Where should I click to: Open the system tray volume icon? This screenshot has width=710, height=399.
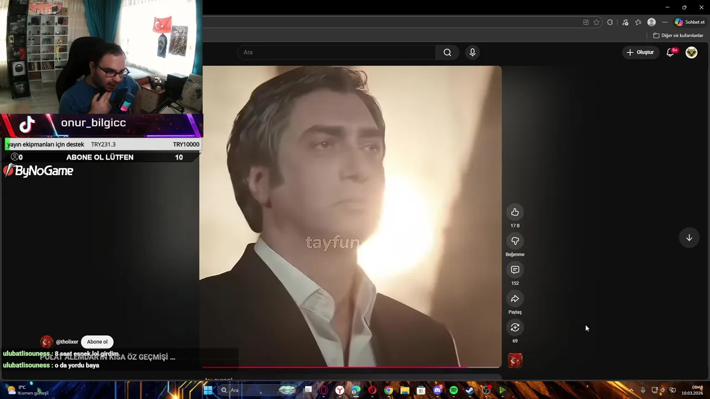[x=662, y=390]
